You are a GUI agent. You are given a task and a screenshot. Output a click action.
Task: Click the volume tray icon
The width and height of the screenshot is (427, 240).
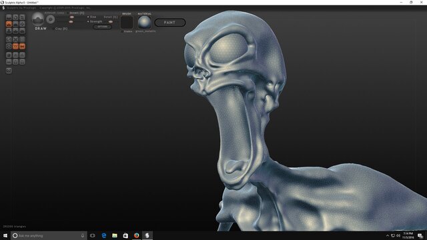pyautogui.click(x=398, y=235)
